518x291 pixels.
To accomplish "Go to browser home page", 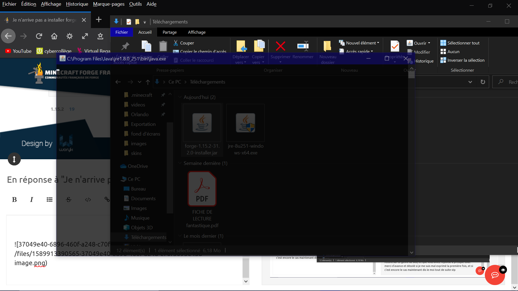I will 54,36.
